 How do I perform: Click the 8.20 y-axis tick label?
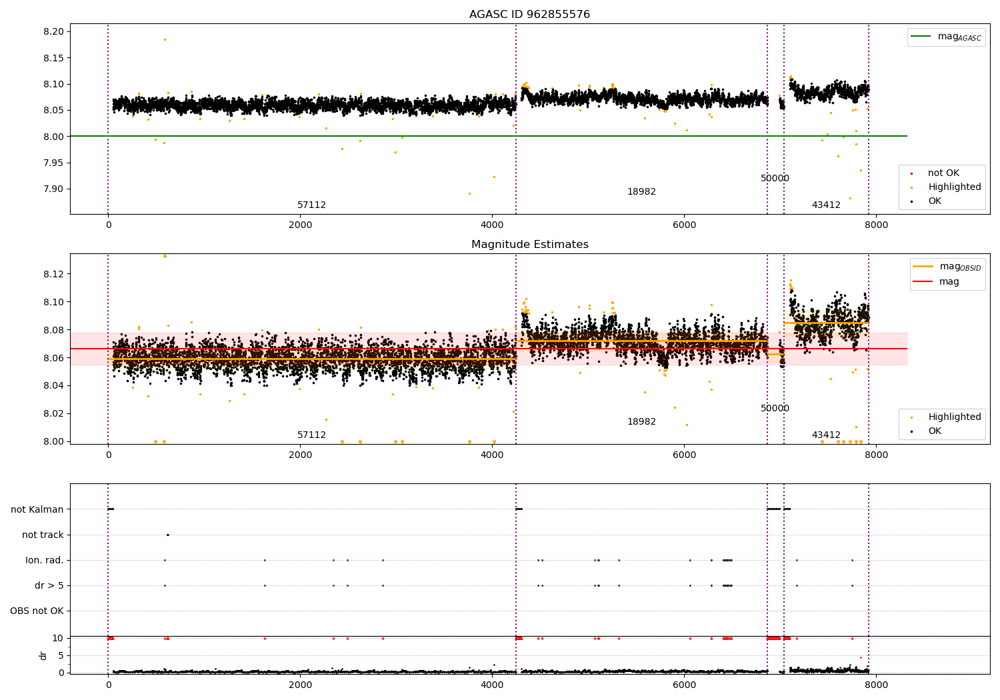53,32
